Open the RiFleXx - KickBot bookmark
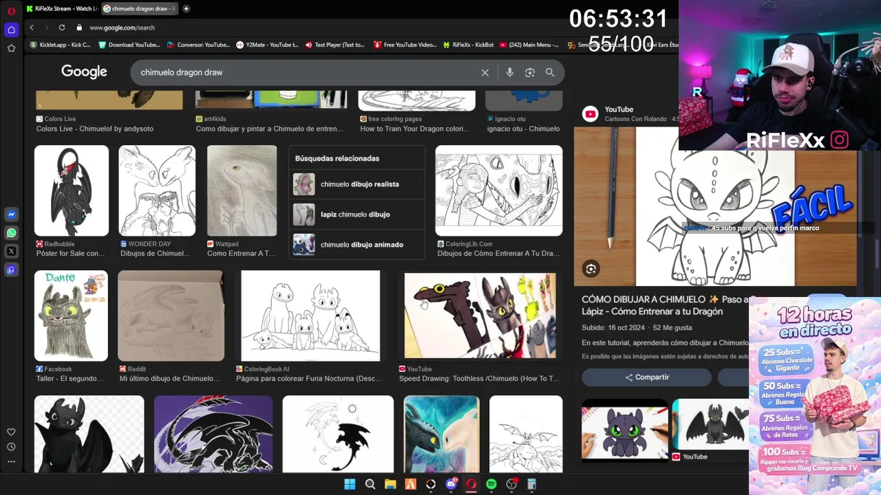Viewport: 881px width, 495px height. pyautogui.click(x=467, y=45)
